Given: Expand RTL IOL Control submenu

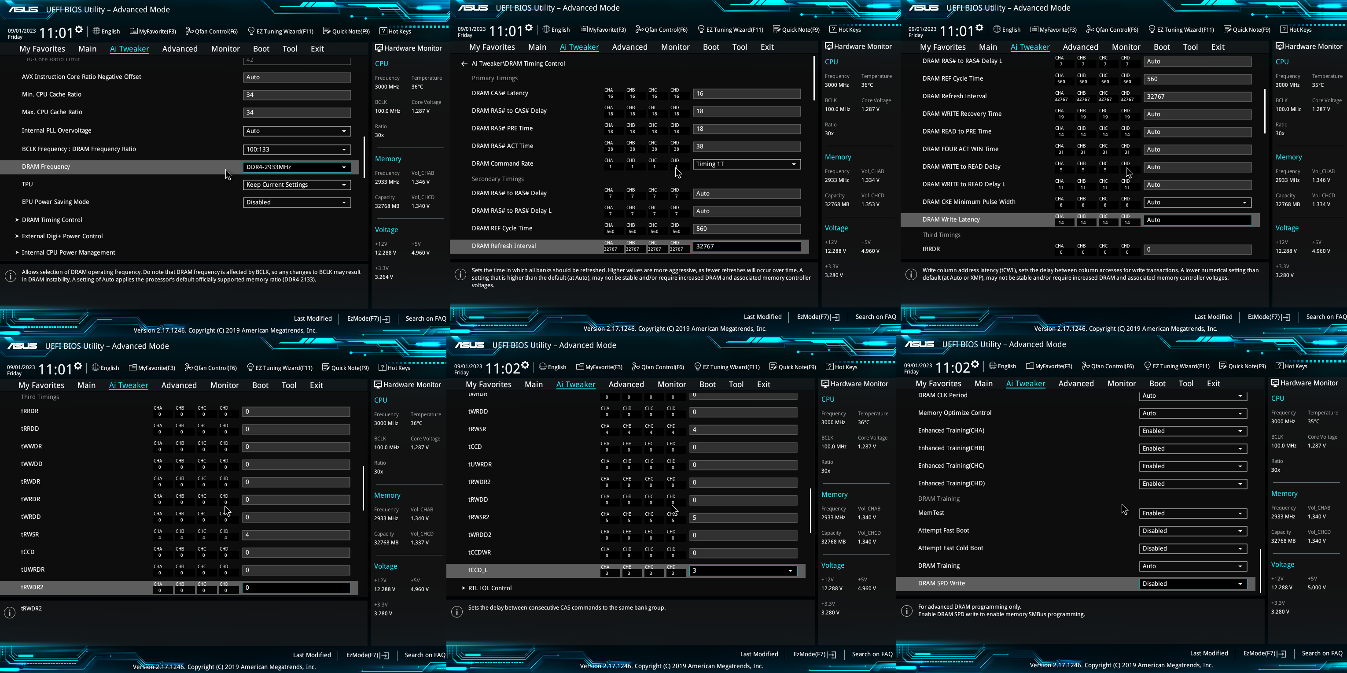Looking at the screenshot, I should pyautogui.click(x=489, y=588).
